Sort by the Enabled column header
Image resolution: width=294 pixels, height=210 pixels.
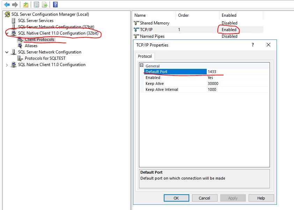[x=241, y=15]
